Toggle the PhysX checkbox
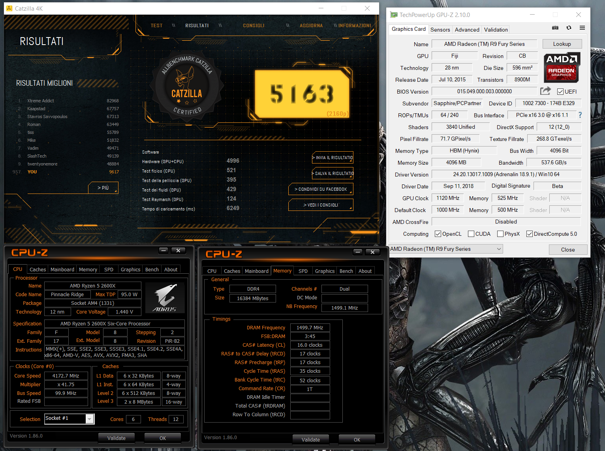The height and width of the screenshot is (451, 605). click(x=500, y=234)
